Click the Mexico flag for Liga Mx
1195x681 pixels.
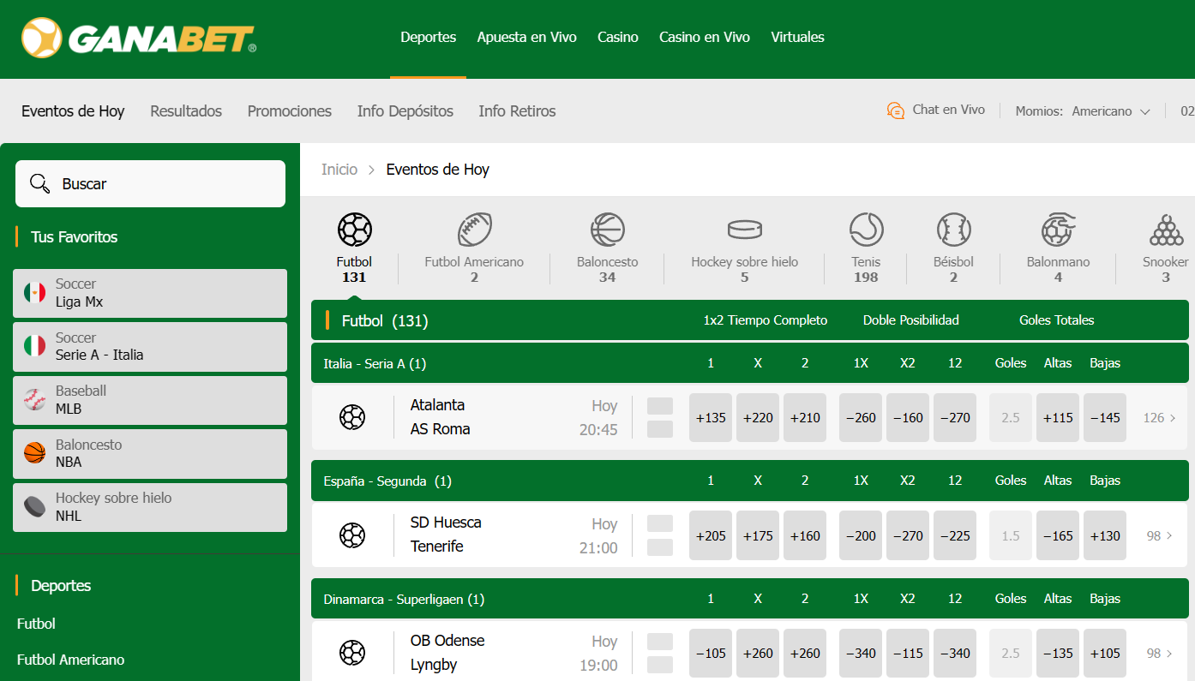(34, 293)
